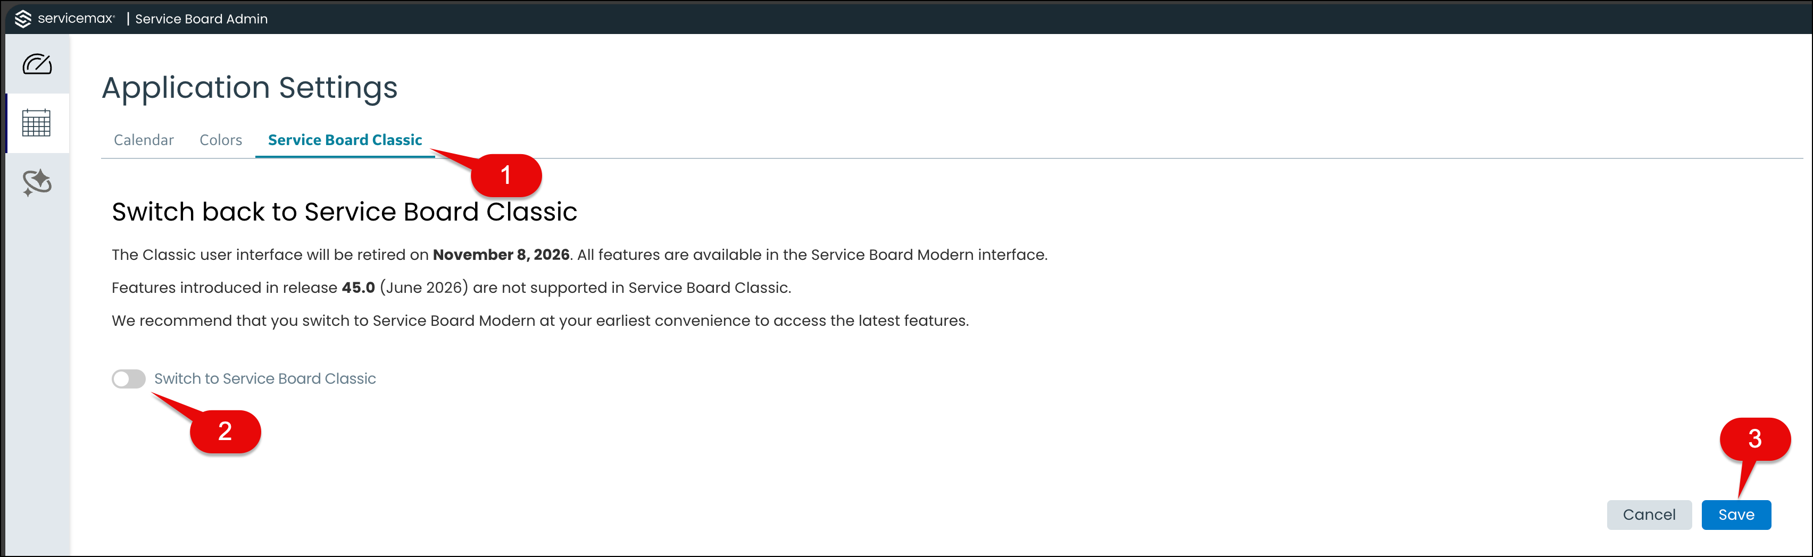
Task: Switch to the Calendar tab
Action: click(x=144, y=140)
